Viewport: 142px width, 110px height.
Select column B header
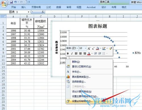(x=27, y=16)
